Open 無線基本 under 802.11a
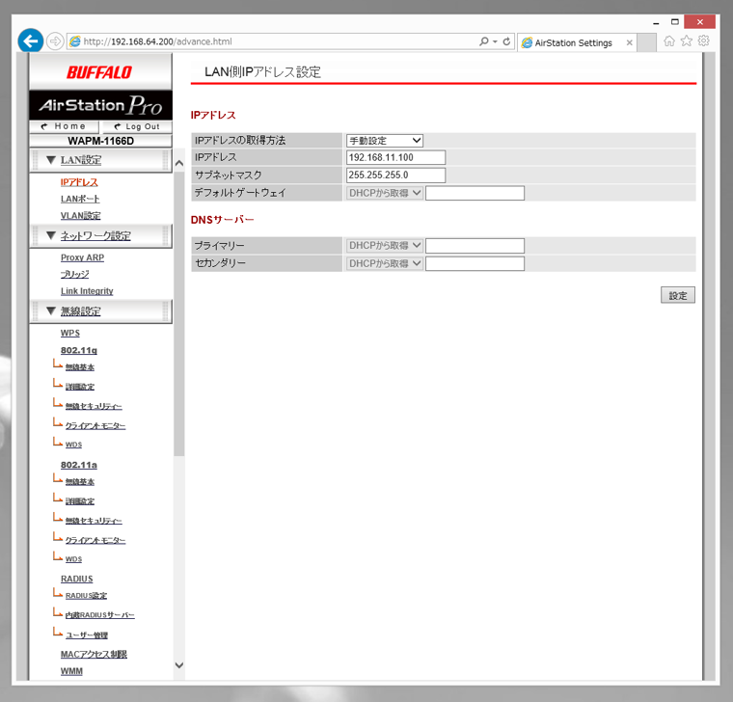This screenshot has height=702, width=733. pyautogui.click(x=80, y=482)
